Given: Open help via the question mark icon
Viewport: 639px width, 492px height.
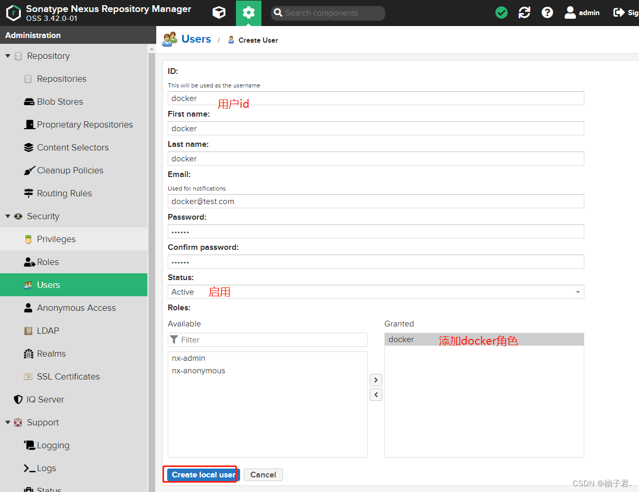Looking at the screenshot, I should pos(547,12).
